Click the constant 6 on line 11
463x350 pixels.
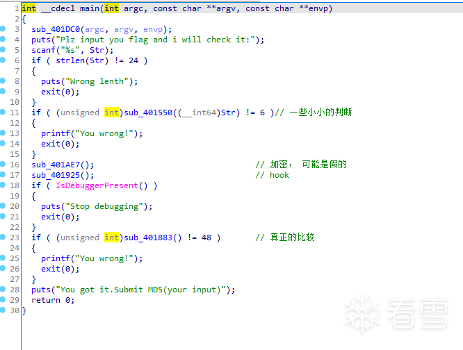click(x=263, y=112)
